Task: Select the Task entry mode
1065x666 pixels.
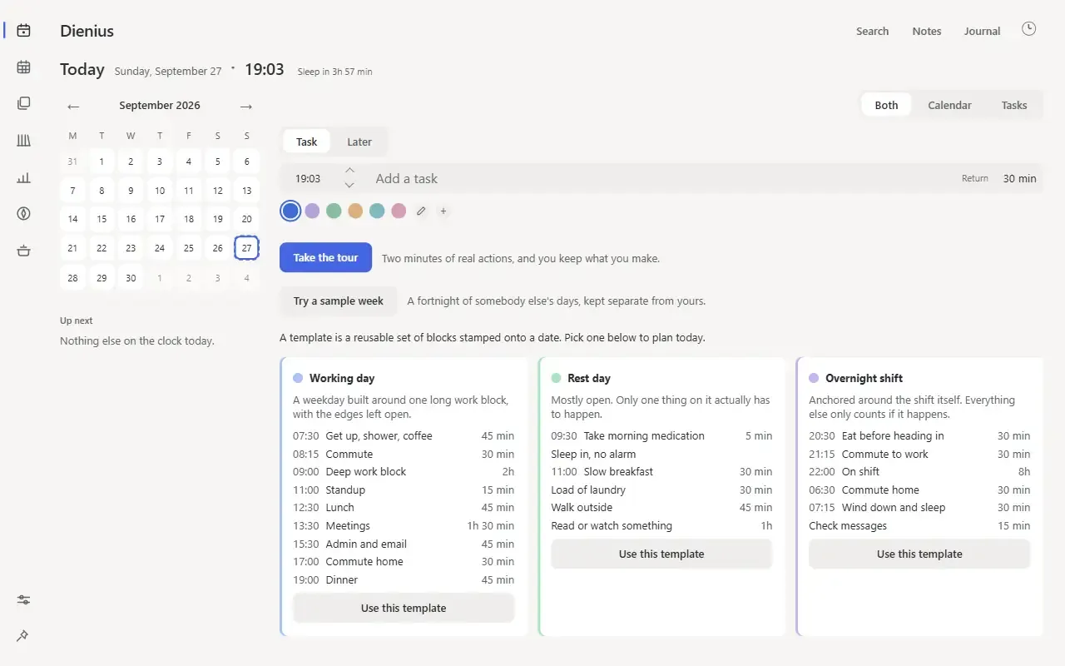Action: (307, 142)
